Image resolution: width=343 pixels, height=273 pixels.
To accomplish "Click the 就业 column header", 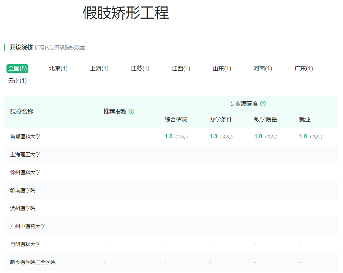I will pos(305,120).
